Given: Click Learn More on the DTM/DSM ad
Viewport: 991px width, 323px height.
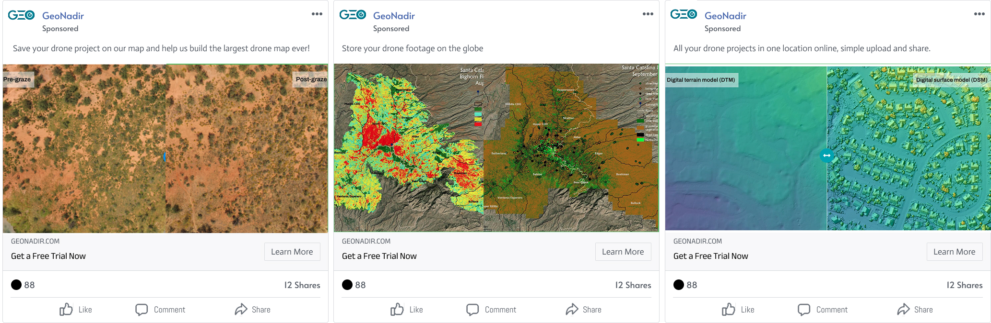Looking at the screenshot, I should point(954,252).
